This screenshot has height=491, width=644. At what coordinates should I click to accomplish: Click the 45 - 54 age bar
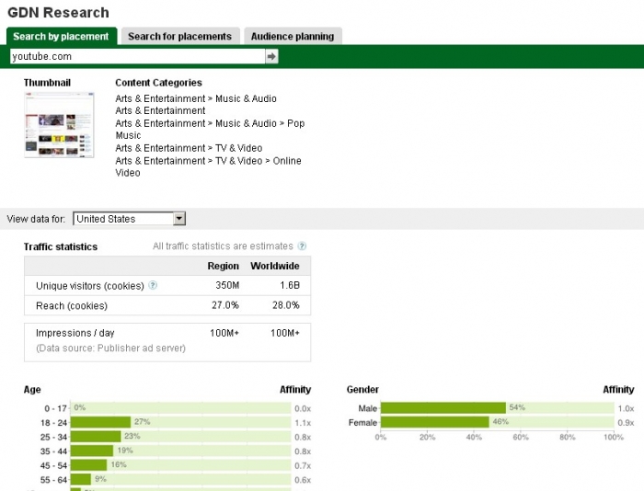(x=88, y=465)
